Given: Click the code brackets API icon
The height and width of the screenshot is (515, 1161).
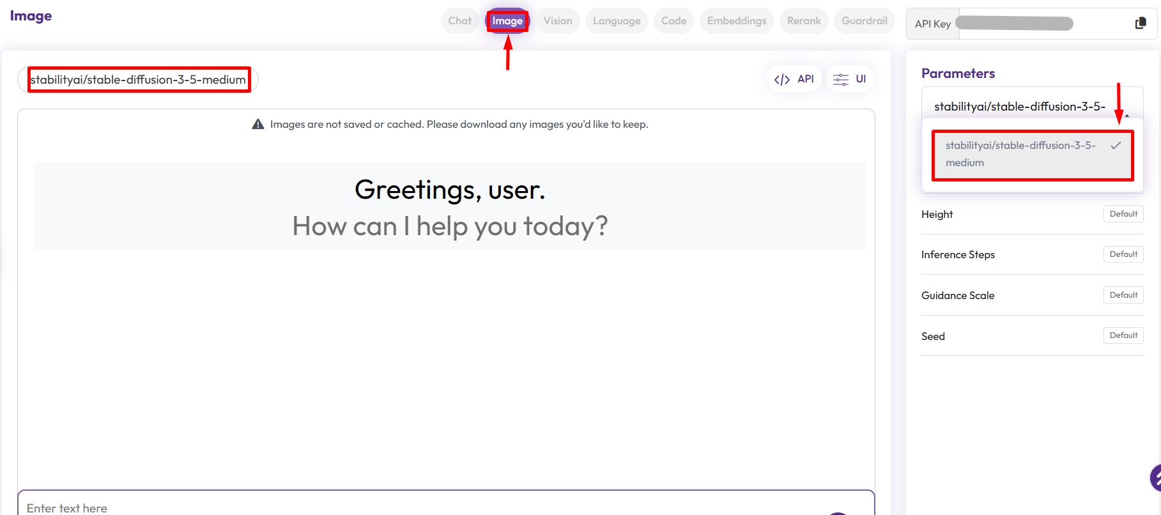Looking at the screenshot, I should (781, 79).
